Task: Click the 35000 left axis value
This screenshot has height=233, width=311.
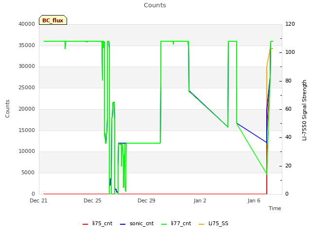Action: pos(27,45)
